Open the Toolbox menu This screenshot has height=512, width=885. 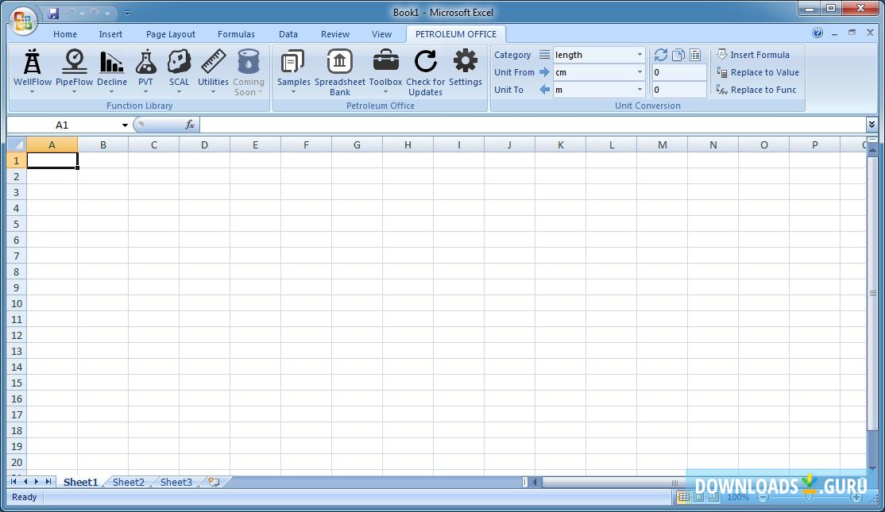(x=385, y=71)
